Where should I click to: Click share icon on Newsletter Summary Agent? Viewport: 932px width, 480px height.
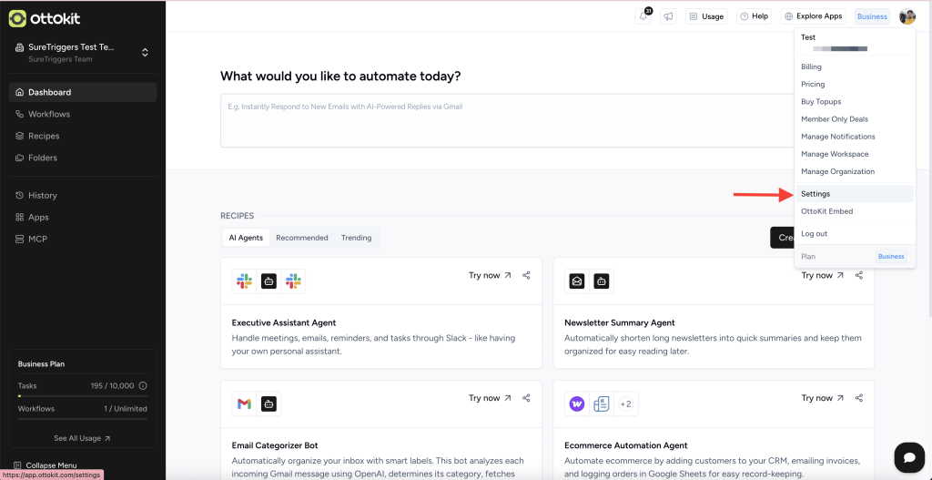[858, 275]
